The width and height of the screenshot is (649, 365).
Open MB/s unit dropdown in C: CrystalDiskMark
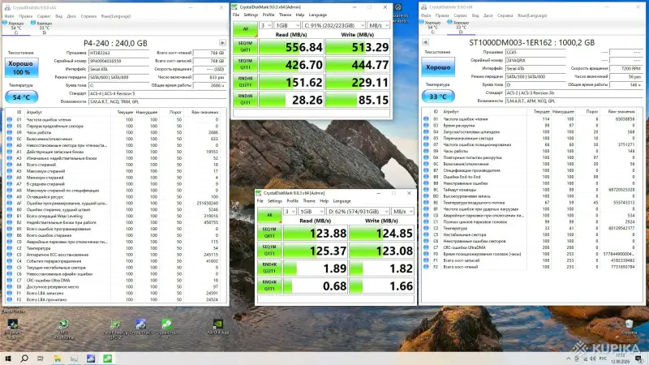click(x=379, y=25)
